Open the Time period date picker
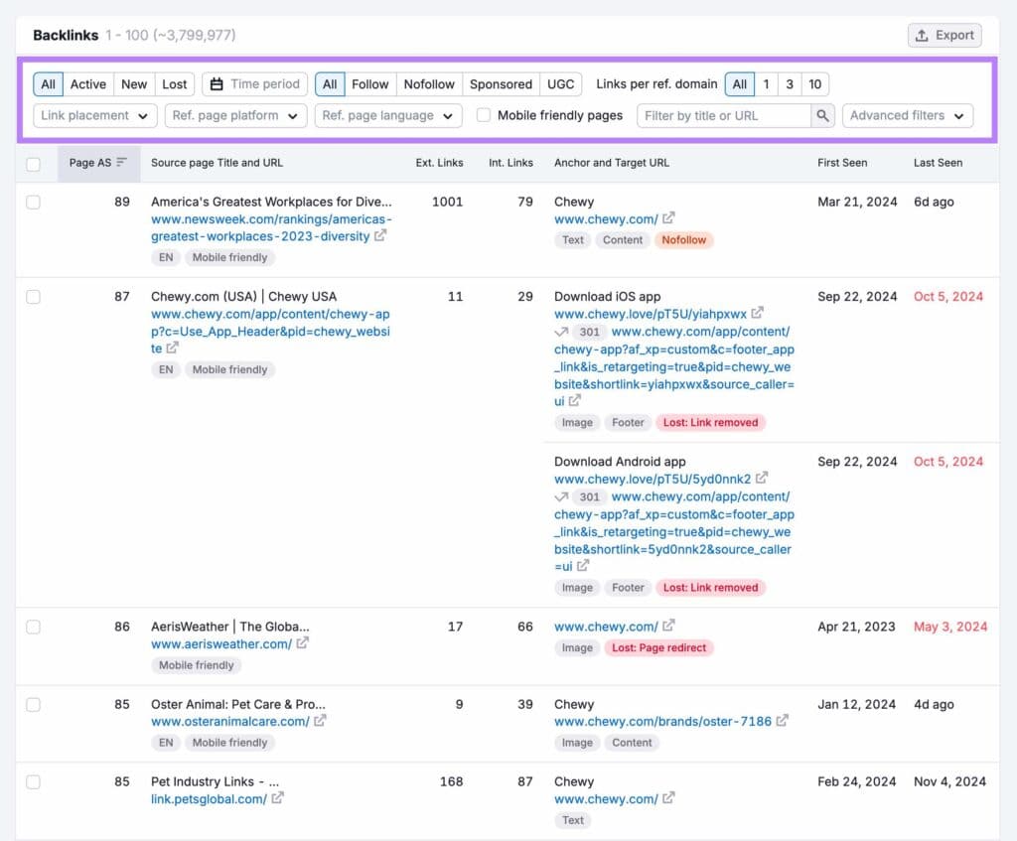The image size is (1017, 841). [x=255, y=84]
